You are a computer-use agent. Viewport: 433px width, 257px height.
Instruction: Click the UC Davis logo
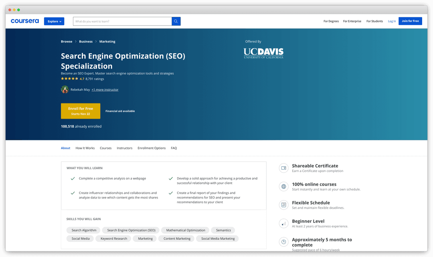coord(263,53)
